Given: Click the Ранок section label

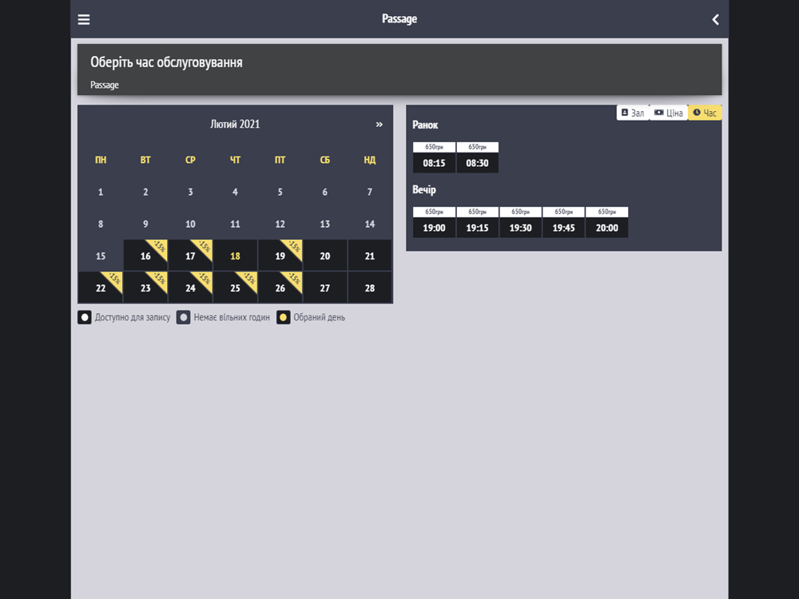Looking at the screenshot, I should [425, 125].
